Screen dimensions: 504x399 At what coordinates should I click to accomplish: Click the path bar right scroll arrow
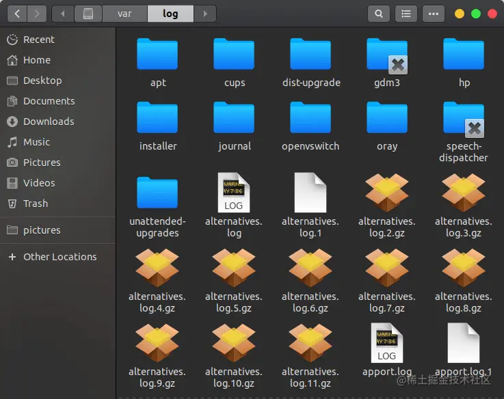coord(205,14)
